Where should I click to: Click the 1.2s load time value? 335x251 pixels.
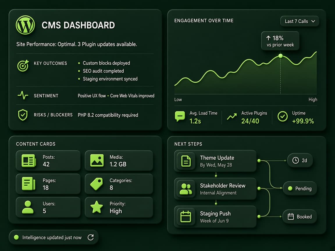click(195, 121)
